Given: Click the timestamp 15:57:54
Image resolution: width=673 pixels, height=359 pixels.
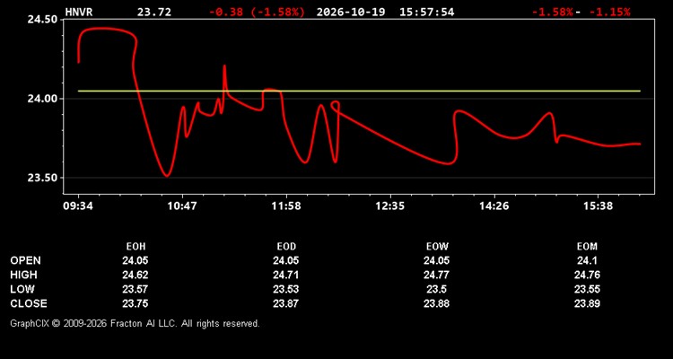Looking at the screenshot, I should (x=426, y=12).
